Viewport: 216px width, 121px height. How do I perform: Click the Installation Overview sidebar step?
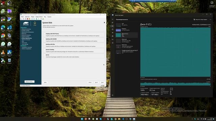(27, 47)
